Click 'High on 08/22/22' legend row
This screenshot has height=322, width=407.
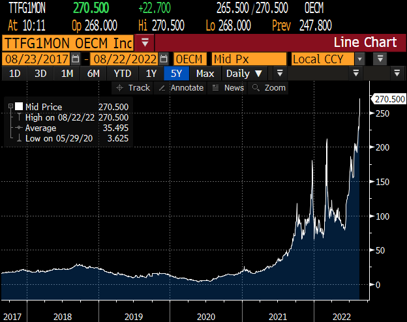76,117
